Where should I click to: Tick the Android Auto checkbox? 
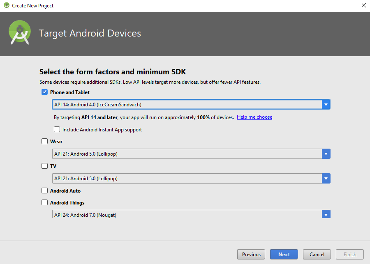coord(45,191)
